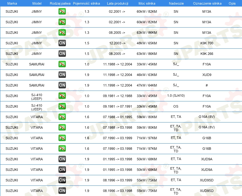This screenshot has width=242, height=196.
Task: Click the Moc silnika column header
Action: [x=147, y=3]
